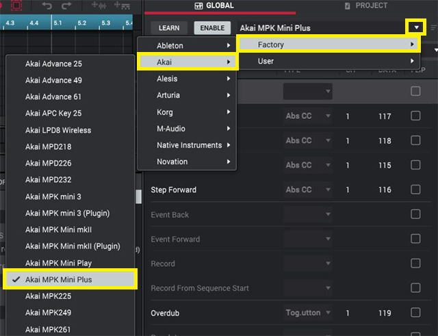Choose Akai MPK261 preset
The height and width of the screenshot is (336, 438).
[x=70, y=329]
